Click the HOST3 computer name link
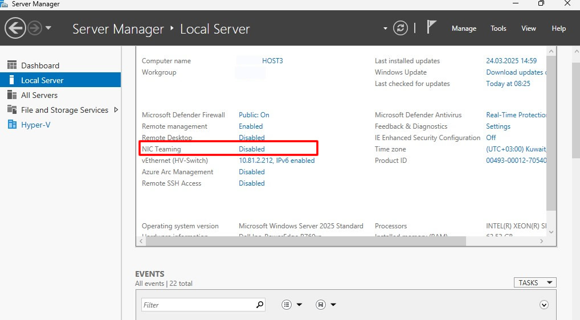 pos(272,61)
